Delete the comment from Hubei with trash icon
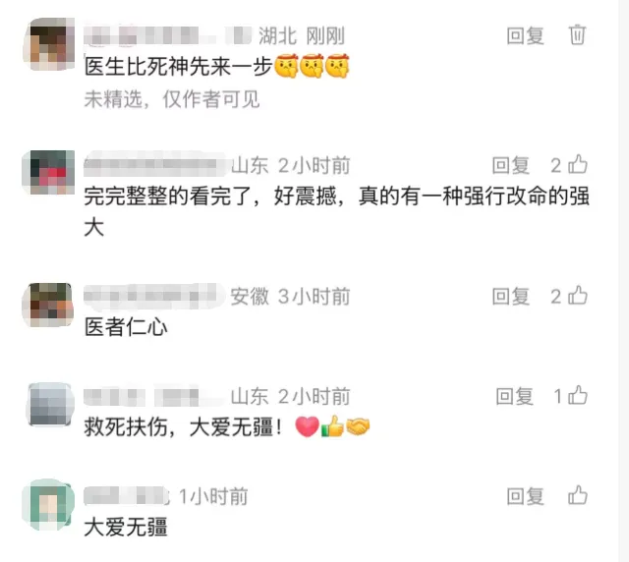 pyautogui.click(x=577, y=35)
